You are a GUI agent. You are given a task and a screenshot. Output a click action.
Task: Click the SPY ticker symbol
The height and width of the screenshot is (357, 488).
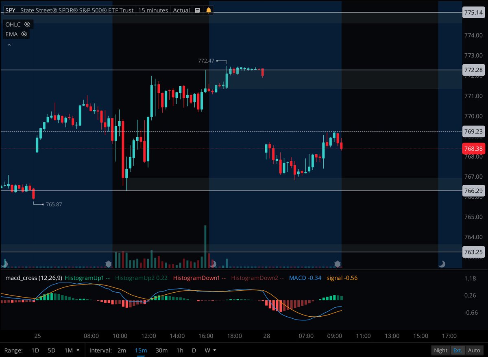pos(10,10)
